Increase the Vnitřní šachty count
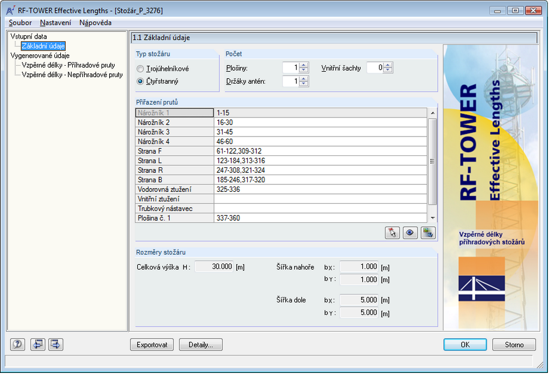The height and width of the screenshot is (374, 549). [388, 65]
